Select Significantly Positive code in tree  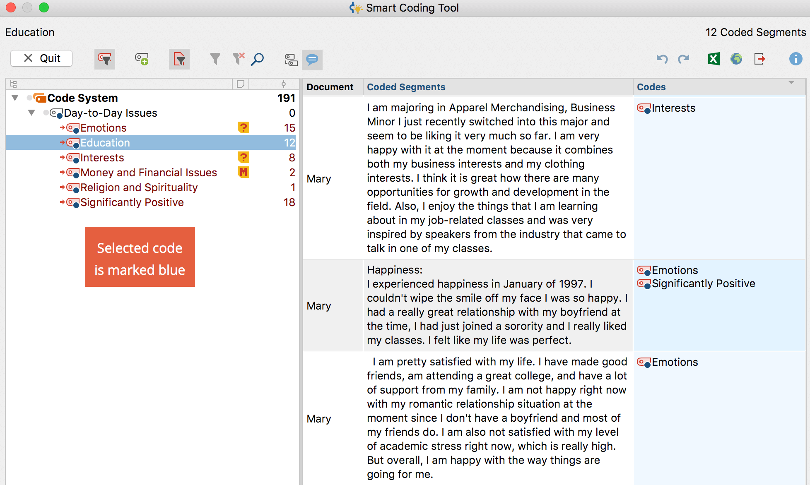pyautogui.click(x=132, y=202)
